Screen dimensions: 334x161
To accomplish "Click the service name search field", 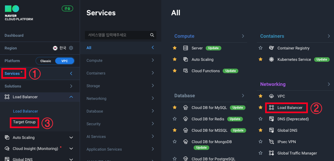I will tap(120, 35).
